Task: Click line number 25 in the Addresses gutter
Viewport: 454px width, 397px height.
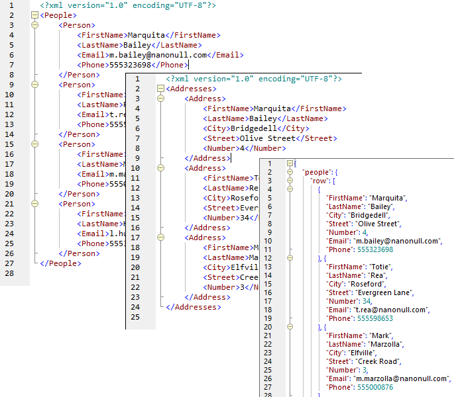Action: pyautogui.click(x=136, y=317)
